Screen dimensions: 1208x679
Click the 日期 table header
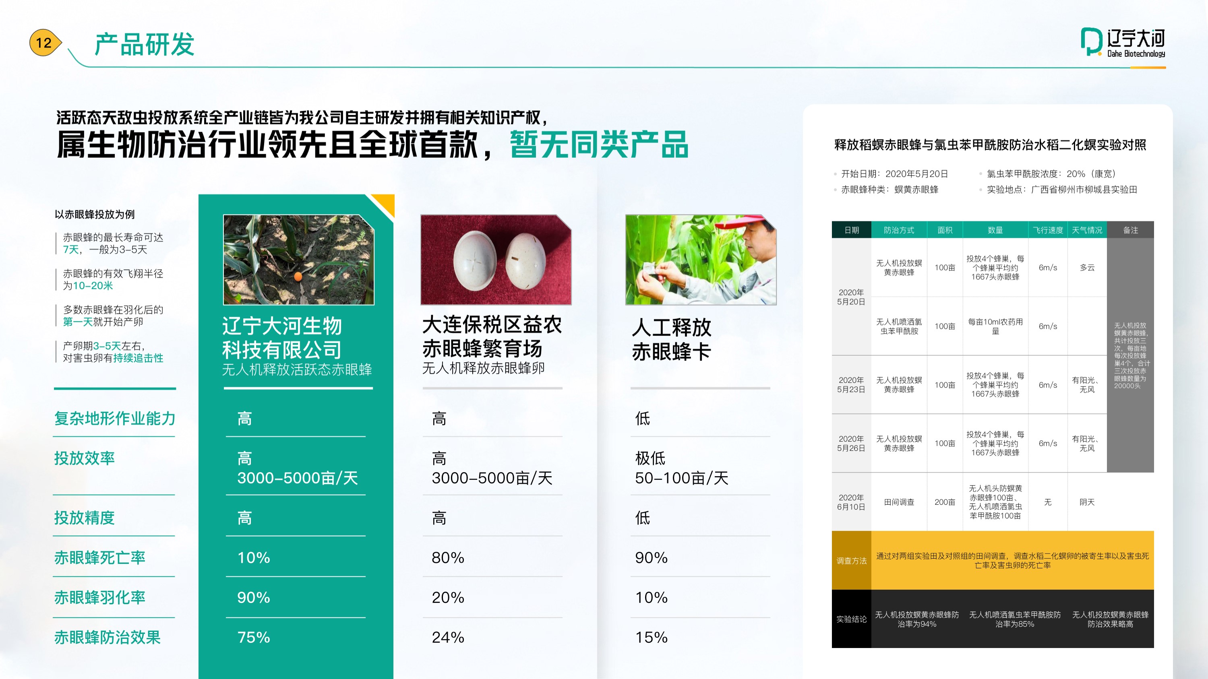coord(852,230)
